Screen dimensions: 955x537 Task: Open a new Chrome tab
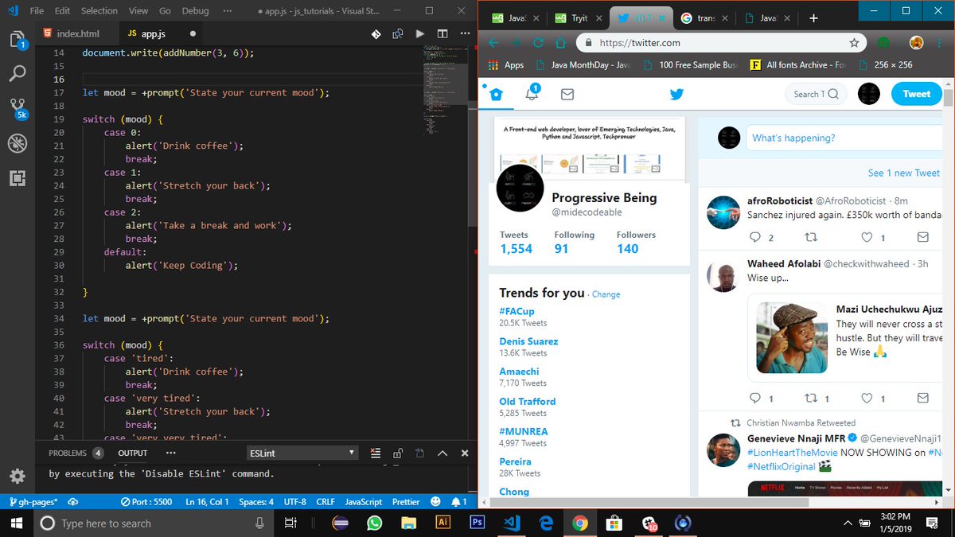pos(813,18)
